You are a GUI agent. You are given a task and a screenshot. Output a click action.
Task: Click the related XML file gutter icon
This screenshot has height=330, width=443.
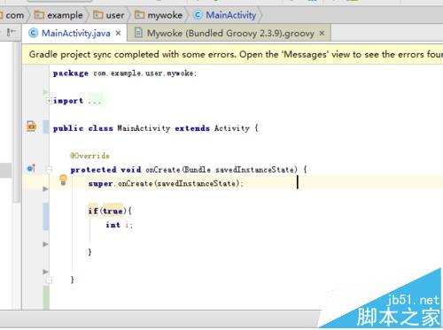[31, 127]
